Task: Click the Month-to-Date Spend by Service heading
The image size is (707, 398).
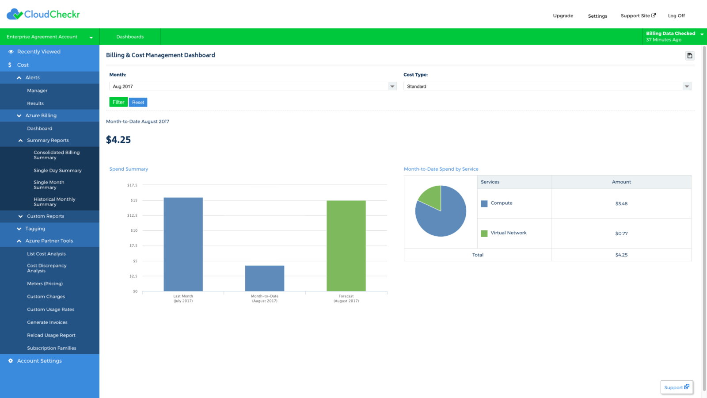Action: click(441, 169)
